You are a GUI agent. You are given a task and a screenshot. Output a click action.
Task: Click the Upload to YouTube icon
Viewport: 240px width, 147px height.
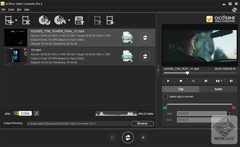coord(79,20)
